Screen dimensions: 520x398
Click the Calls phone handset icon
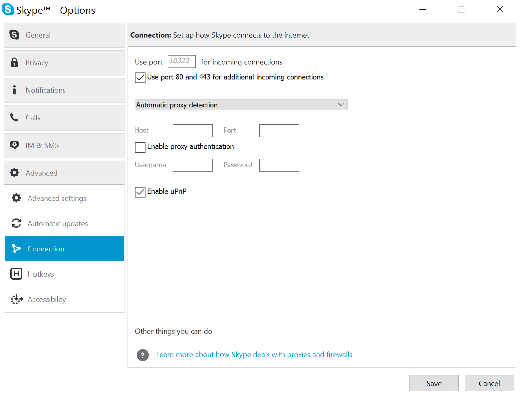pos(14,117)
